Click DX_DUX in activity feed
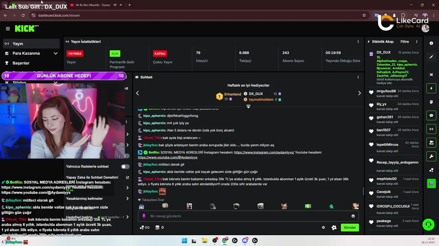Viewport: 439px width, 246px height. 383,53
